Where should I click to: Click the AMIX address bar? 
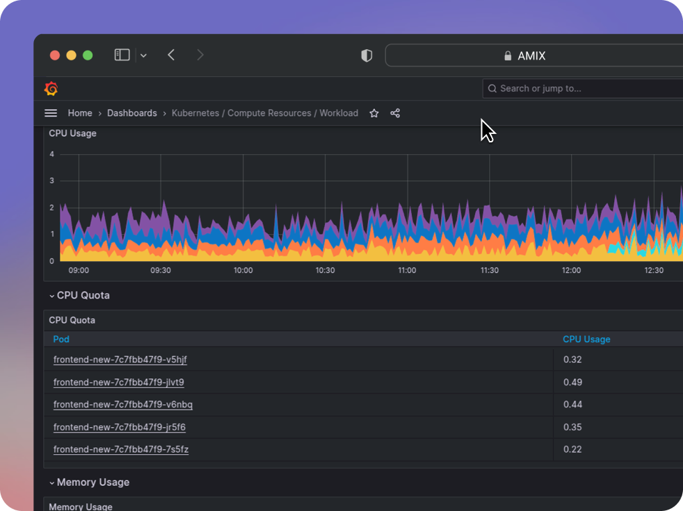point(534,56)
